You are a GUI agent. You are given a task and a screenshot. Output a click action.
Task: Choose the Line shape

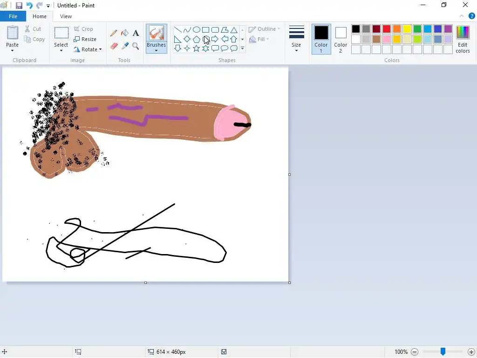coord(177,29)
